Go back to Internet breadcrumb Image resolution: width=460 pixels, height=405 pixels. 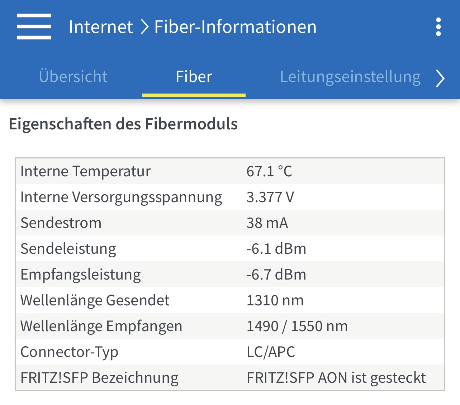(x=101, y=27)
